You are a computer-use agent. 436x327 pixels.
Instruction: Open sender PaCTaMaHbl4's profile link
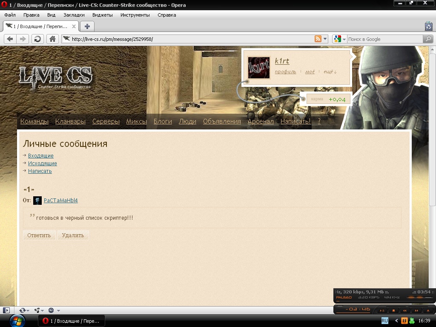coord(61,200)
